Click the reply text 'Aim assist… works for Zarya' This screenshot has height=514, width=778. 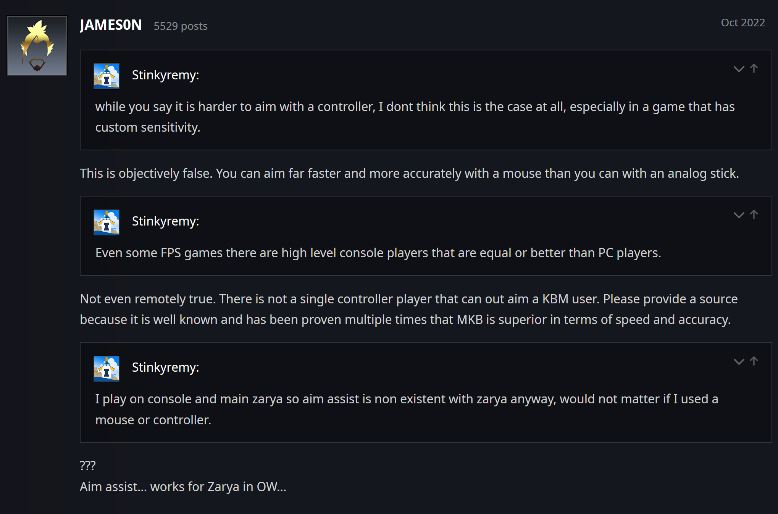click(183, 487)
